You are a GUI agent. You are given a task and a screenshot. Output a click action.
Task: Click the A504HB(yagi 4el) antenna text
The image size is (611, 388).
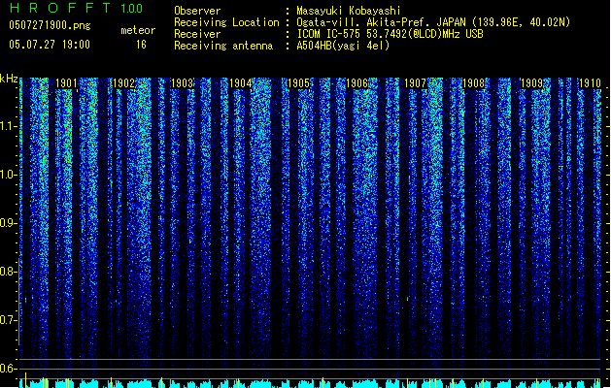[343, 46]
